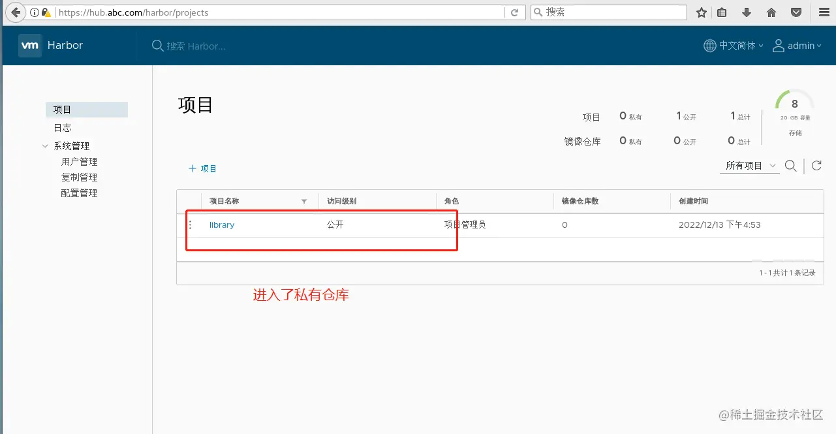Expand the admin account dropdown

tap(818, 45)
